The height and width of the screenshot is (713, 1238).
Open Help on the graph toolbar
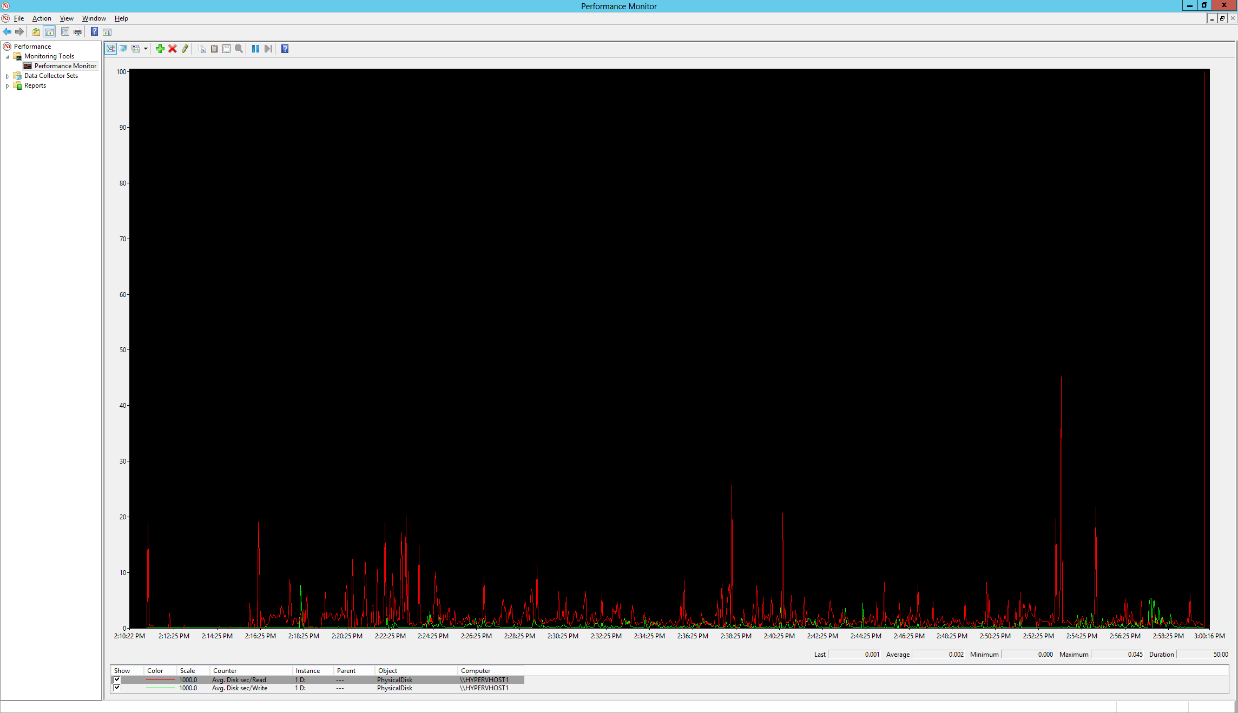[285, 49]
